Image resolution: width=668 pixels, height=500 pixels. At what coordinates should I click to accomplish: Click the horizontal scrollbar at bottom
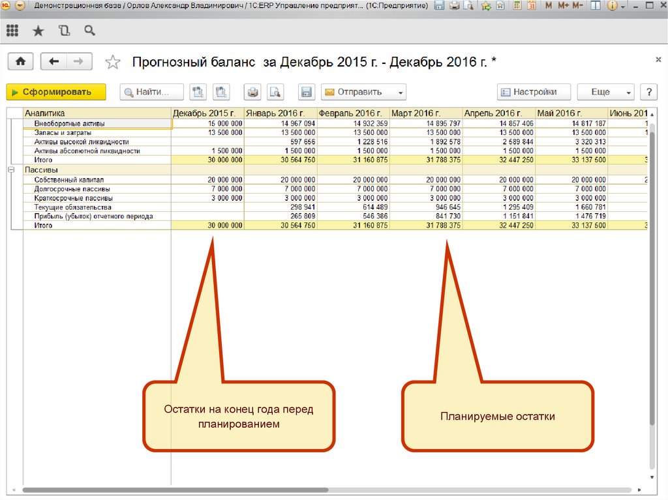[x=175, y=490]
